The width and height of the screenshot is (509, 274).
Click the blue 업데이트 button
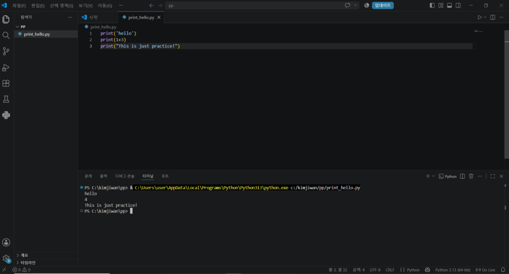[383, 5]
